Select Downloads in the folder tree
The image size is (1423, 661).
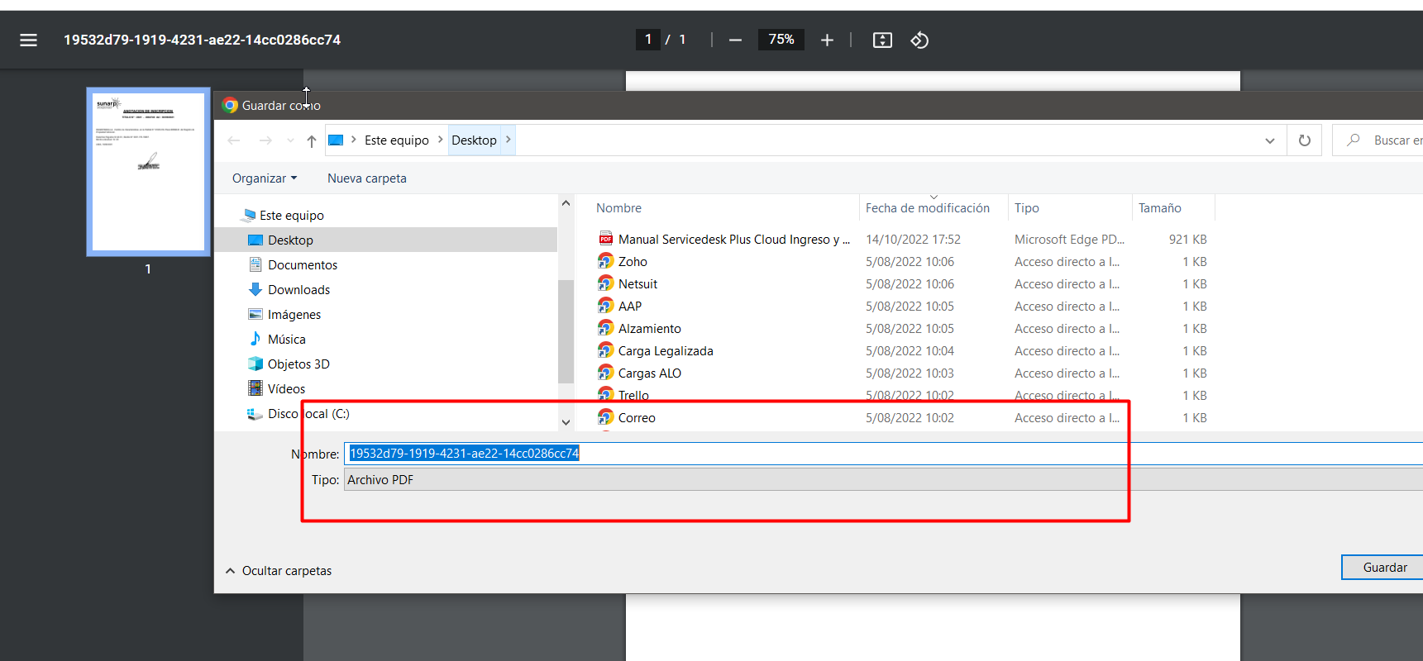(298, 290)
